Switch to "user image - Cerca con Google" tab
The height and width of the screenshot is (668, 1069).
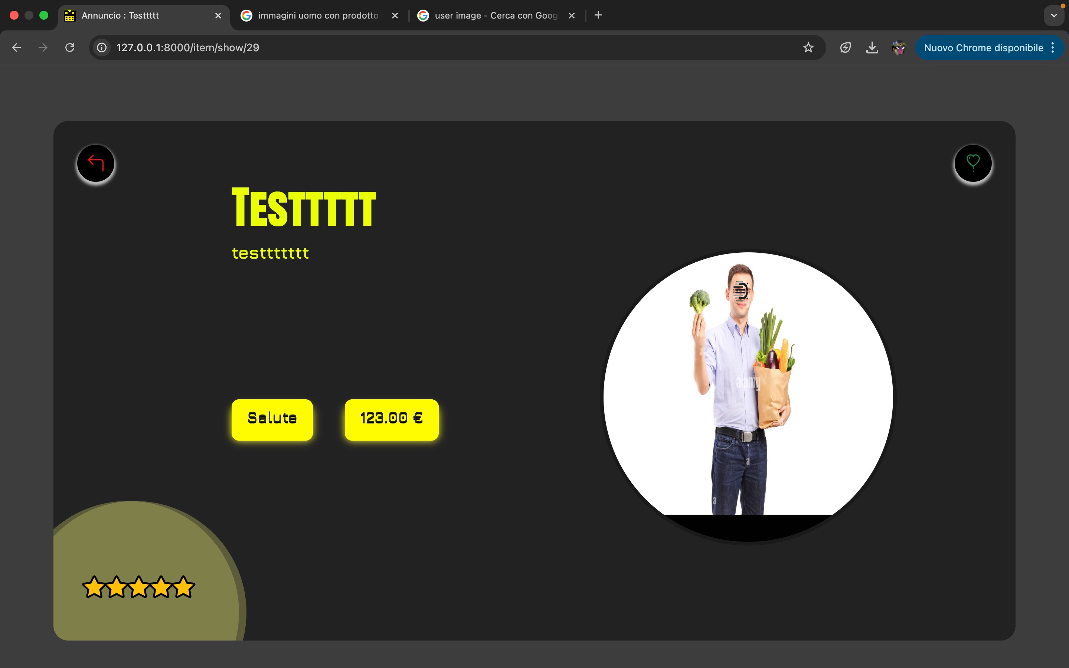(x=495, y=16)
